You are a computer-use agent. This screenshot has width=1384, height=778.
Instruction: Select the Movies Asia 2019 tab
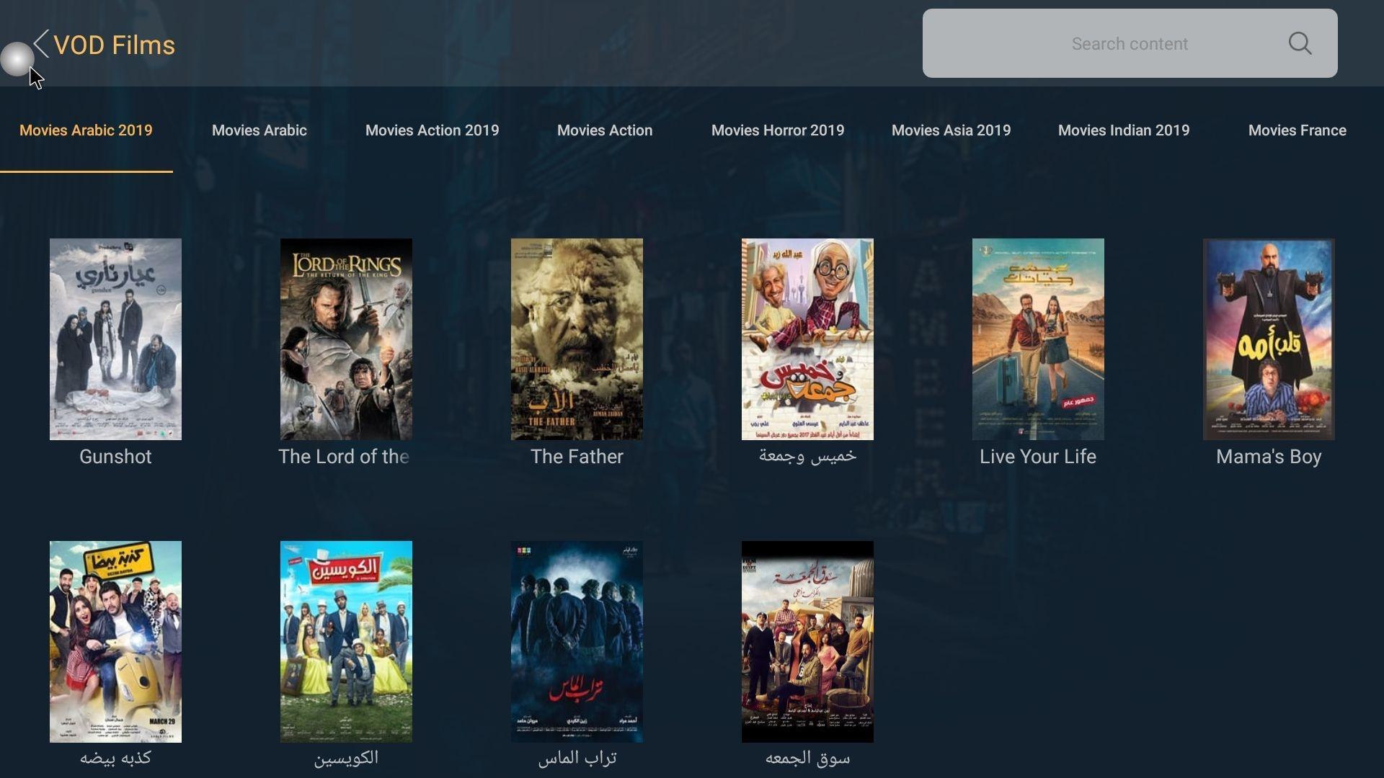951,130
